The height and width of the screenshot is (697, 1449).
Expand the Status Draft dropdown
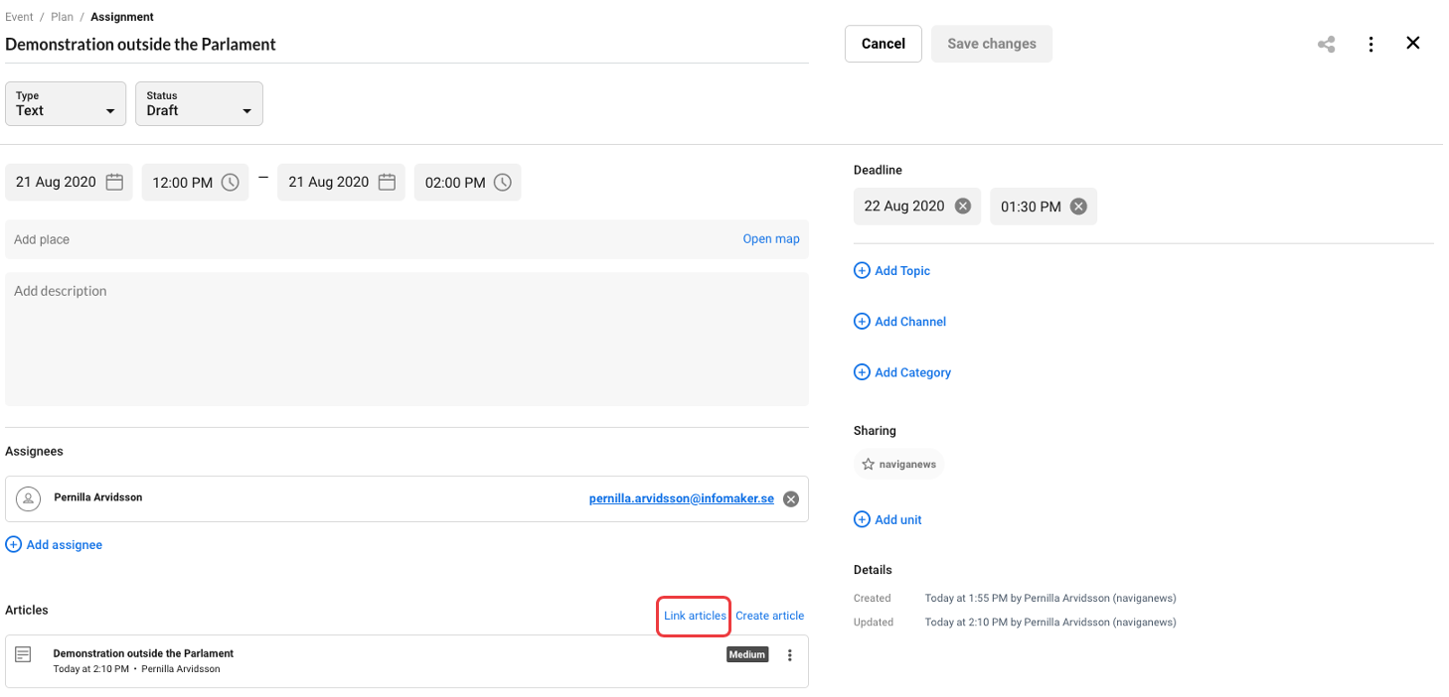[199, 104]
